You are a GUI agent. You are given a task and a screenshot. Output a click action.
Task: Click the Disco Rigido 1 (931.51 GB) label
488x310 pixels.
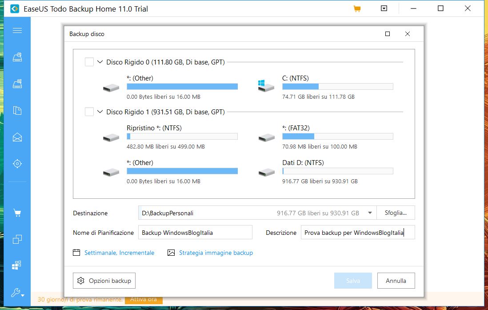166,112
